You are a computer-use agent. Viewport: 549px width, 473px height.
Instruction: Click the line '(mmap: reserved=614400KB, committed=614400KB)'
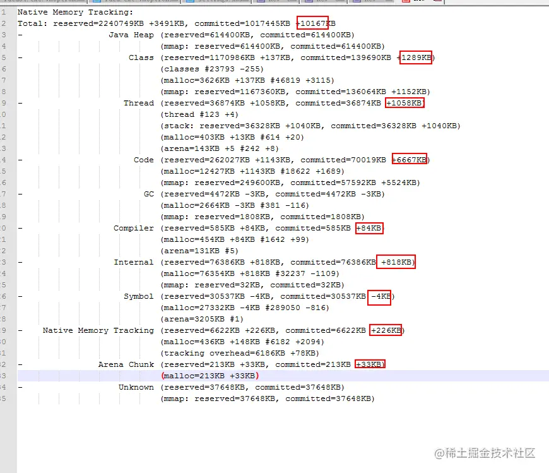point(273,46)
